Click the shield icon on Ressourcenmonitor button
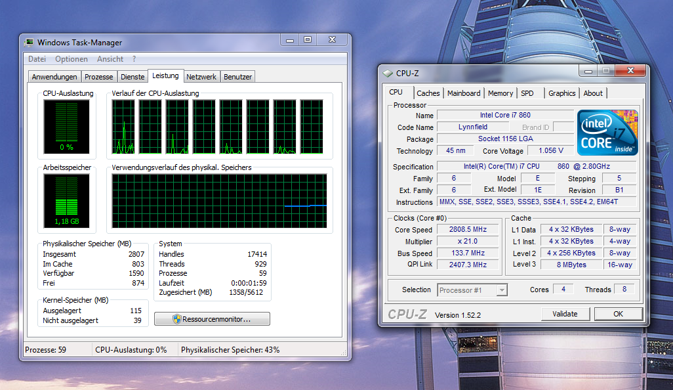The image size is (673, 390). 176,319
